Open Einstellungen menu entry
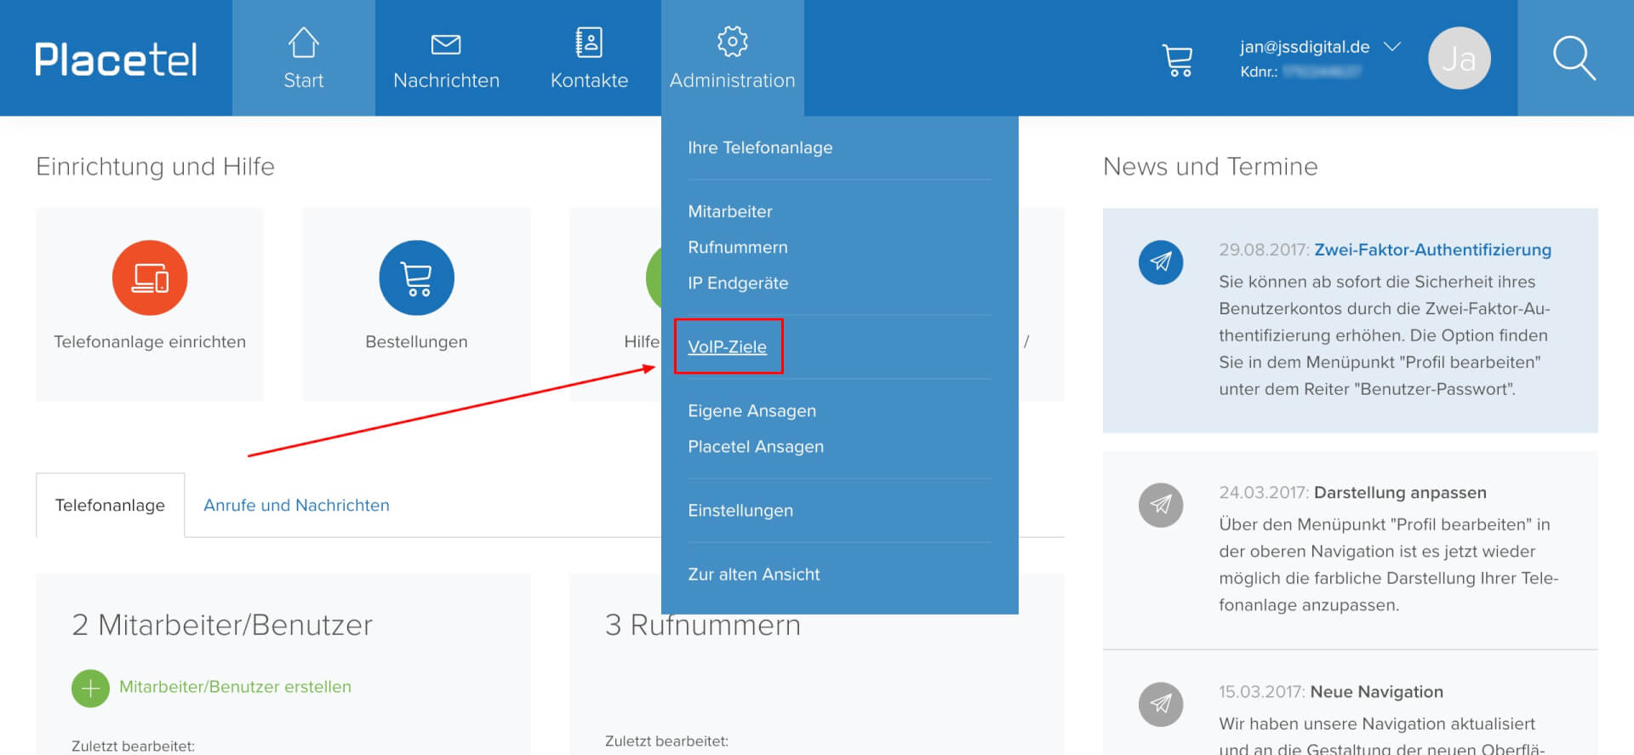Viewport: 1634px width, 755px height. pos(740,510)
